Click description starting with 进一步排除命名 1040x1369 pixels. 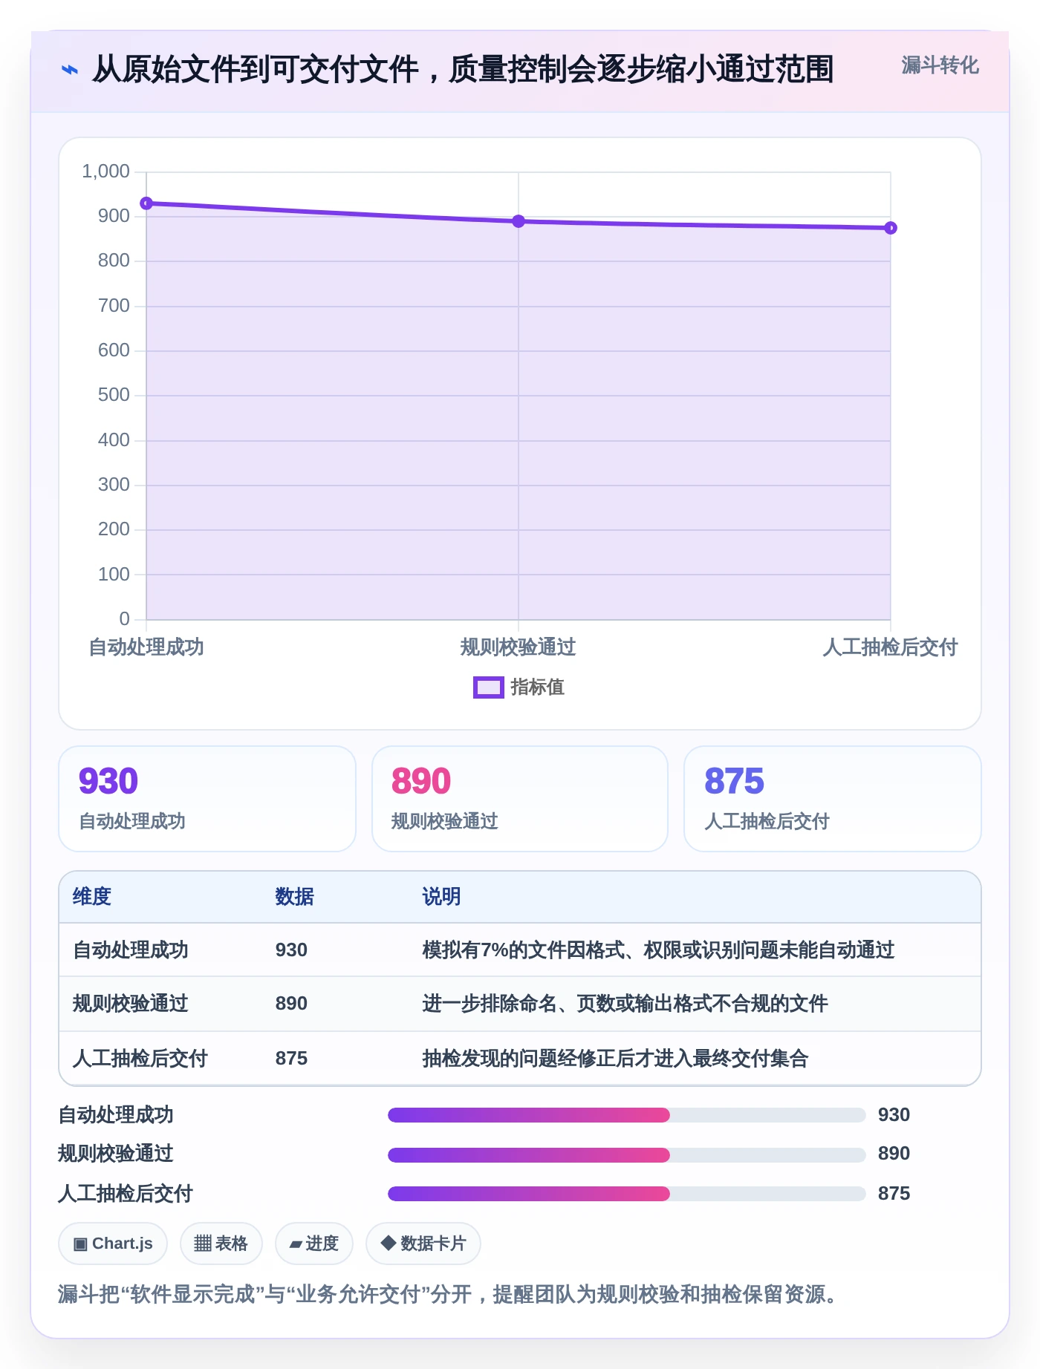[x=625, y=1004]
